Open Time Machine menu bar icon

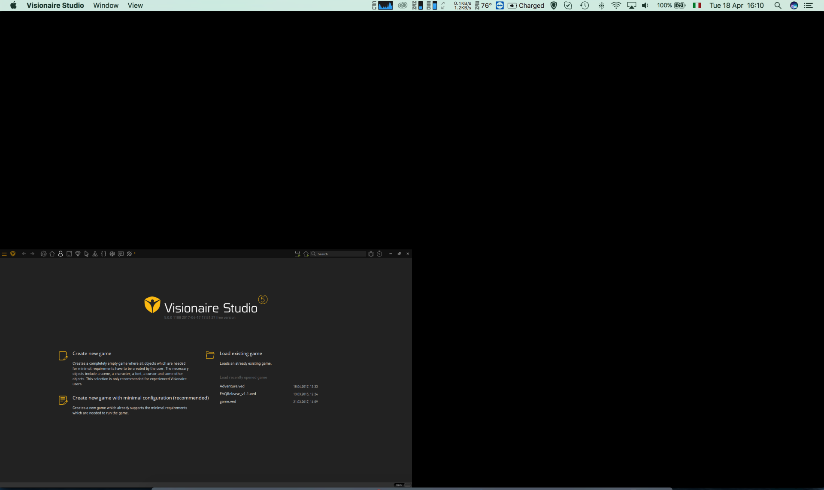(x=585, y=6)
